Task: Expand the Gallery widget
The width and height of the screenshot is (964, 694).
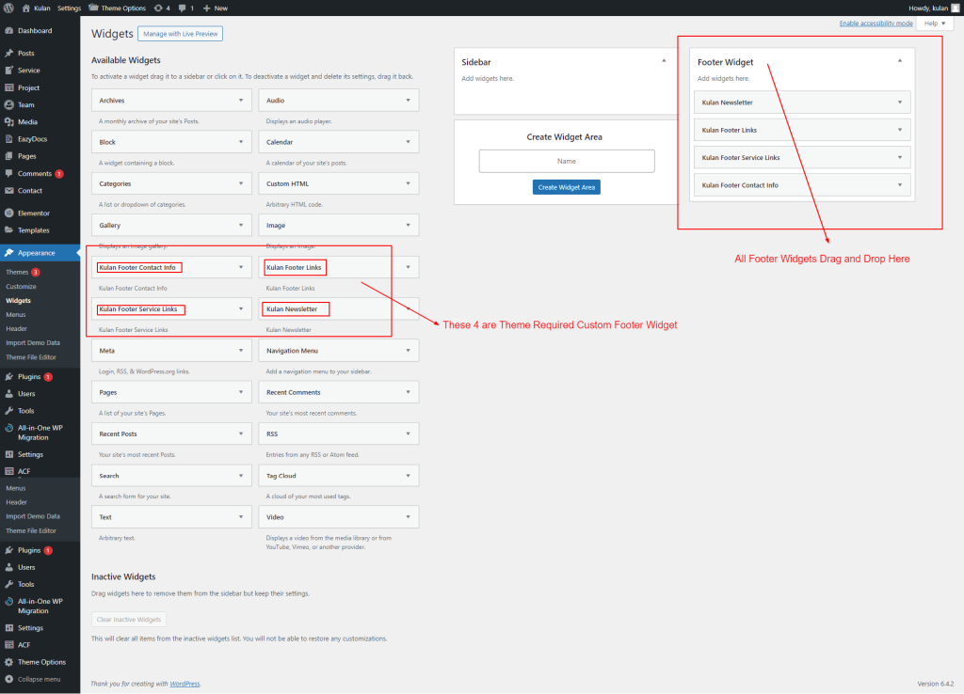Action: pyautogui.click(x=241, y=226)
